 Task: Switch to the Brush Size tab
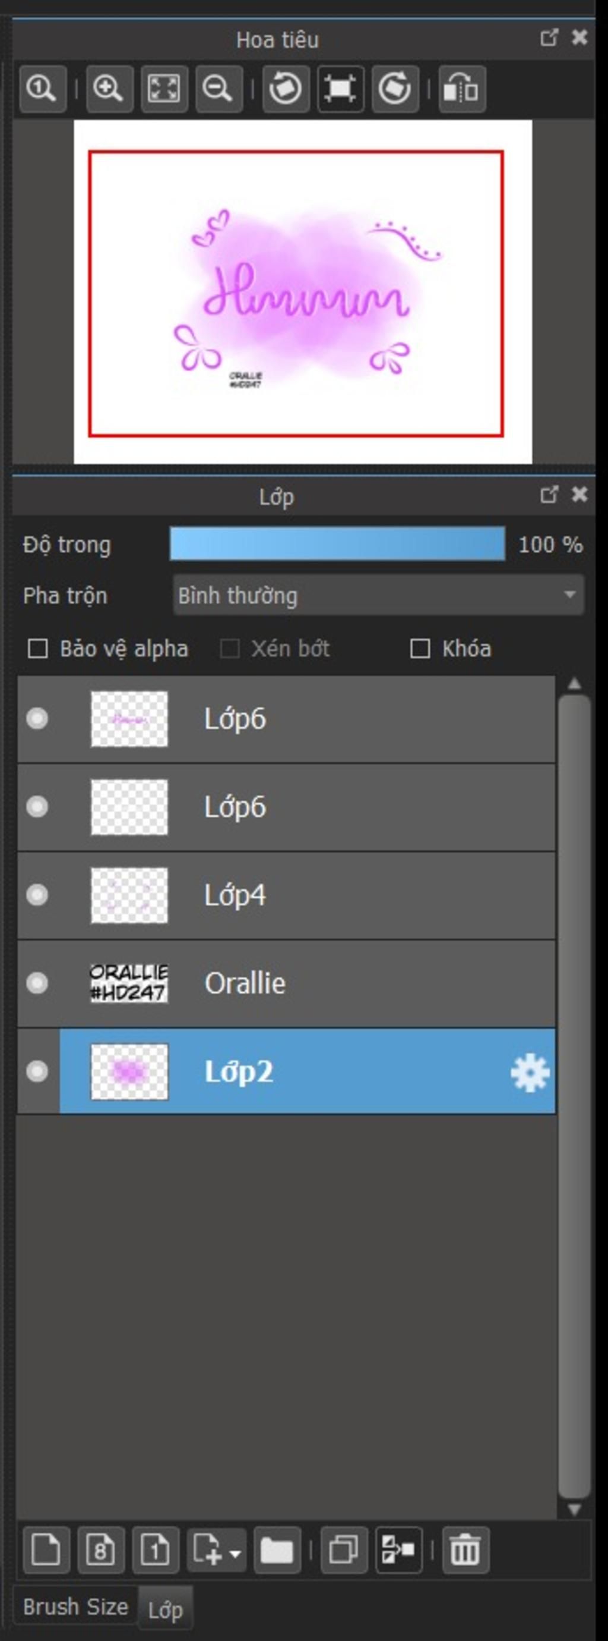[75, 1607]
